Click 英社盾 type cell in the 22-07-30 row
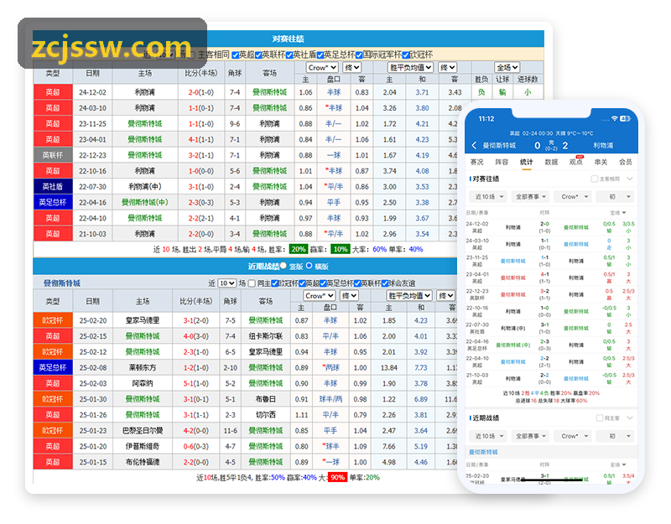Screen dimensions: 671x524 click(53, 186)
